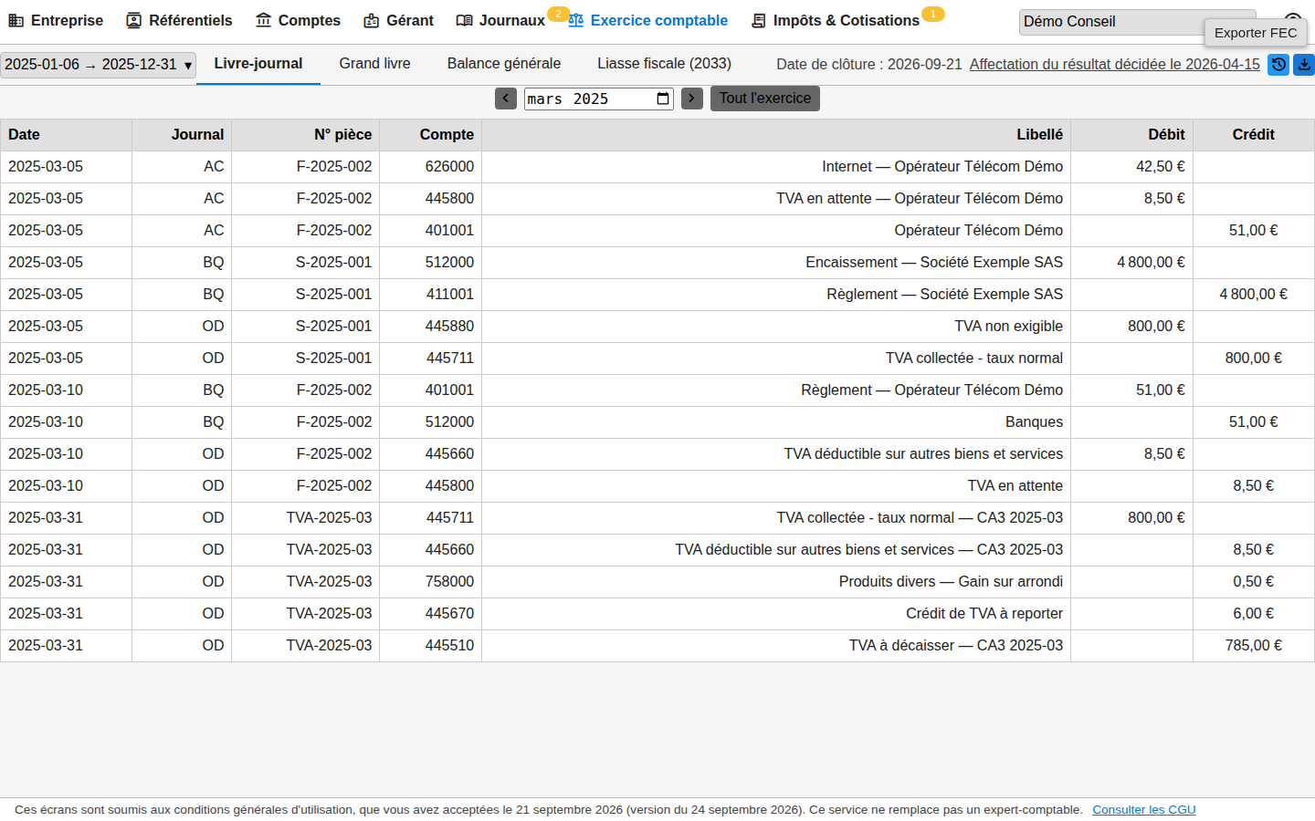1315x821 pixels.
Task: Click the Crédit de TVA à reporter label
Action: click(984, 614)
